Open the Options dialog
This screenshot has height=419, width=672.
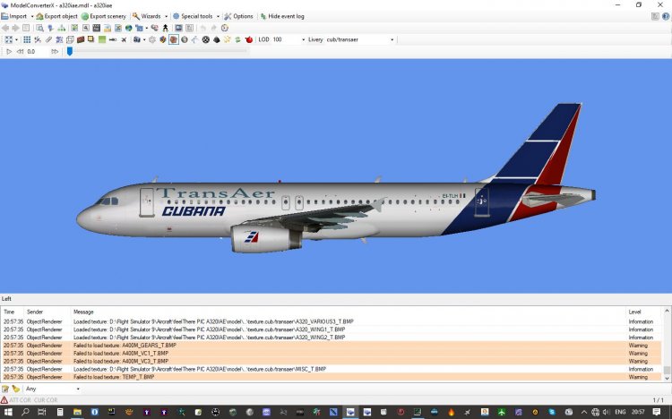[238, 16]
